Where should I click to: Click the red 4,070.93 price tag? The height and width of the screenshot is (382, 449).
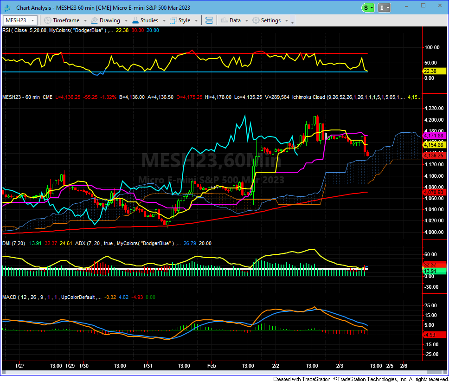pos(435,192)
